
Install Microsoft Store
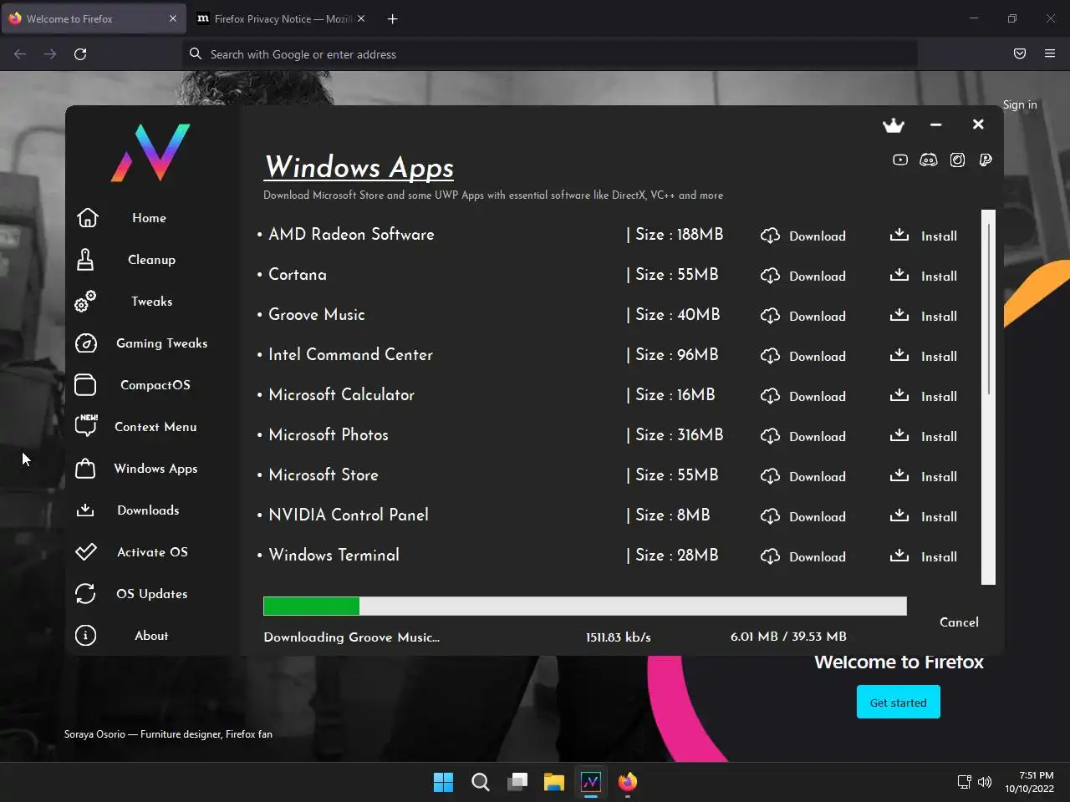923,476
